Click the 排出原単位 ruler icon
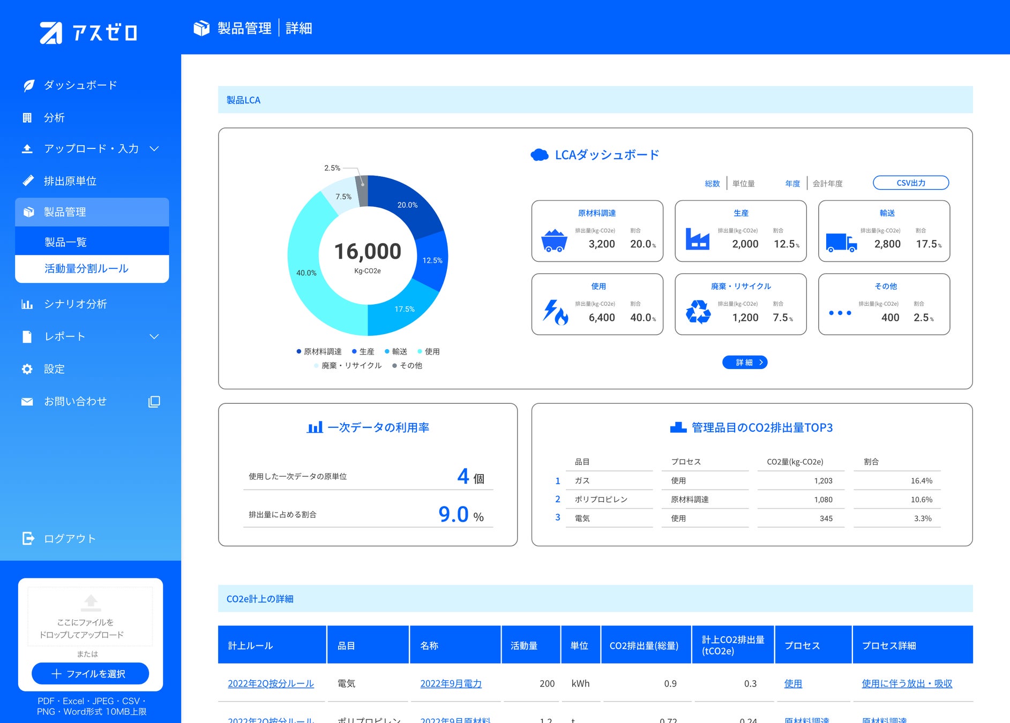The image size is (1010, 723). [28, 181]
